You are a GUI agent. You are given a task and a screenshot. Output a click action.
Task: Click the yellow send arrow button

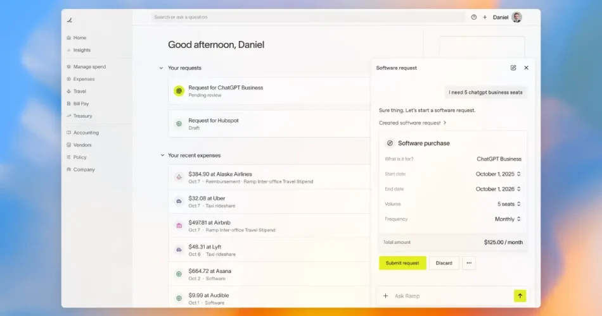click(x=520, y=296)
